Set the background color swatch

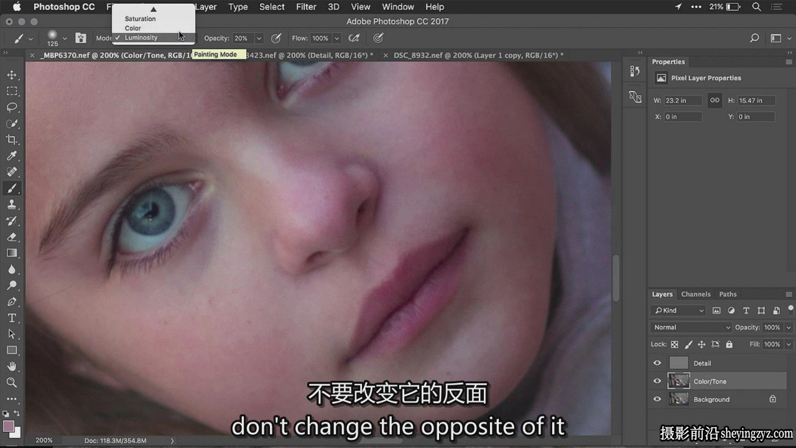point(16,432)
